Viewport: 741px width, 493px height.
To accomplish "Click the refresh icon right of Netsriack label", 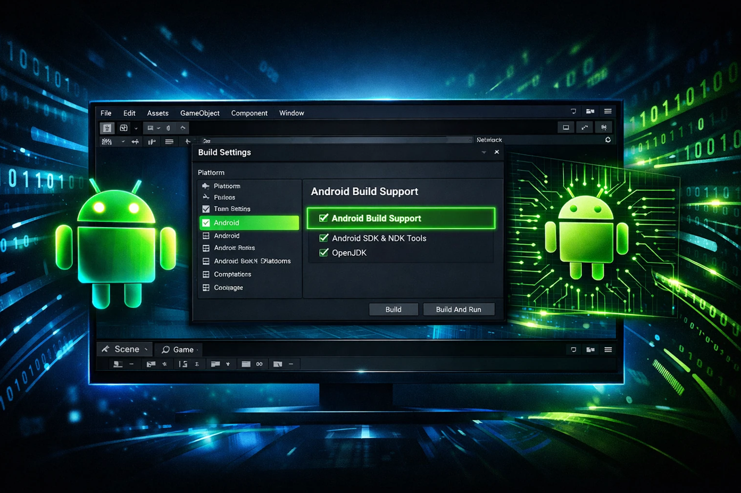I will (x=608, y=140).
